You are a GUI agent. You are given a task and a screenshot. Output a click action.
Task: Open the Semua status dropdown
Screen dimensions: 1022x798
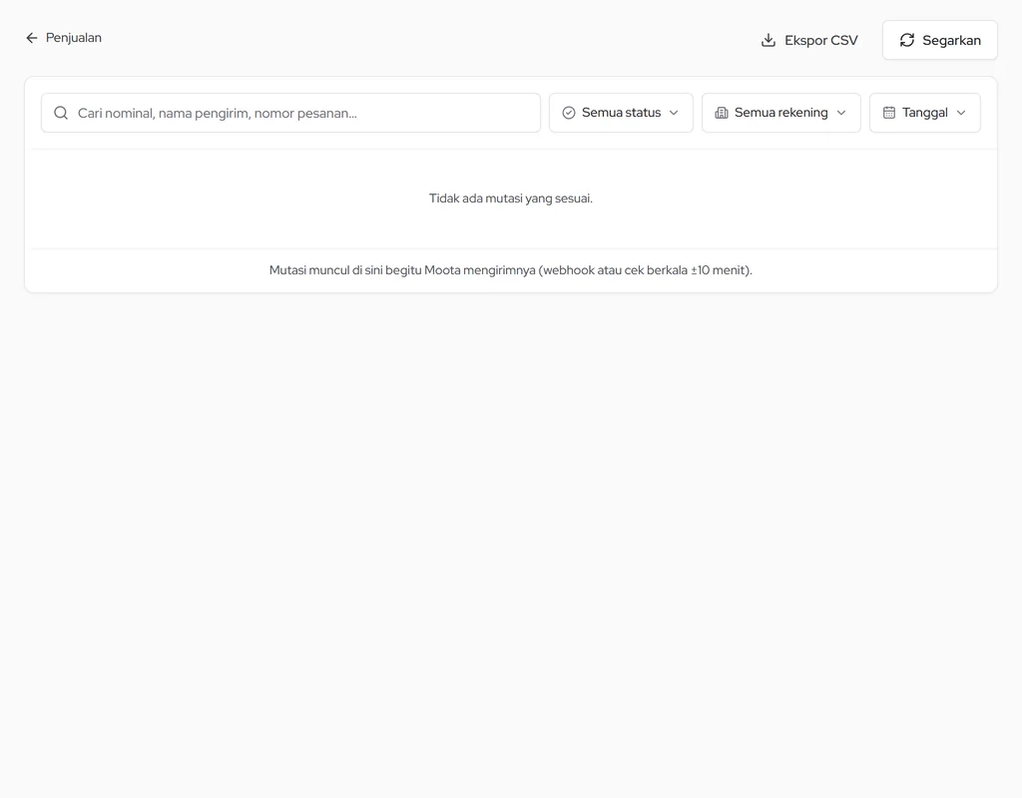[621, 113]
